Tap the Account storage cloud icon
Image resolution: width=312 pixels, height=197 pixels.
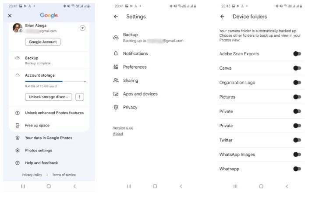pos(18,75)
